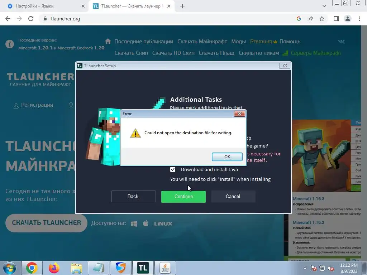The height and width of the screenshot is (275, 367).
Task: Open the Windows Start menu
Action: [9, 268]
